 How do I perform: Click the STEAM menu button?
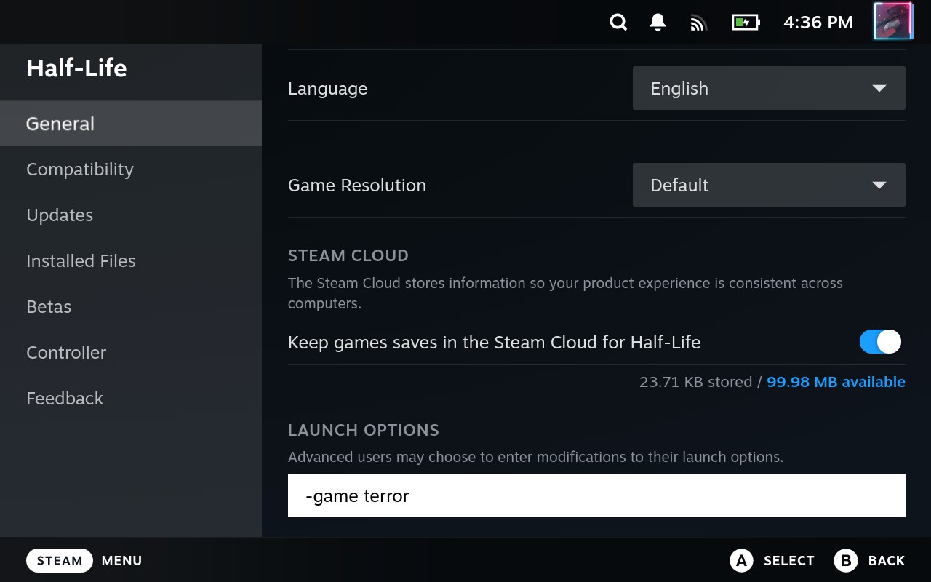[60, 561]
